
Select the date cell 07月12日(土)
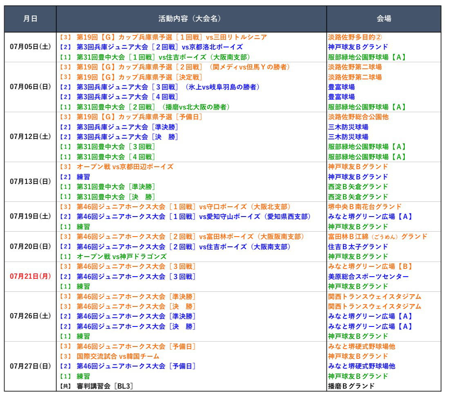[x=30, y=136]
